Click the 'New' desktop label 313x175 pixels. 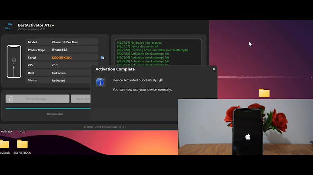tap(22, 131)
